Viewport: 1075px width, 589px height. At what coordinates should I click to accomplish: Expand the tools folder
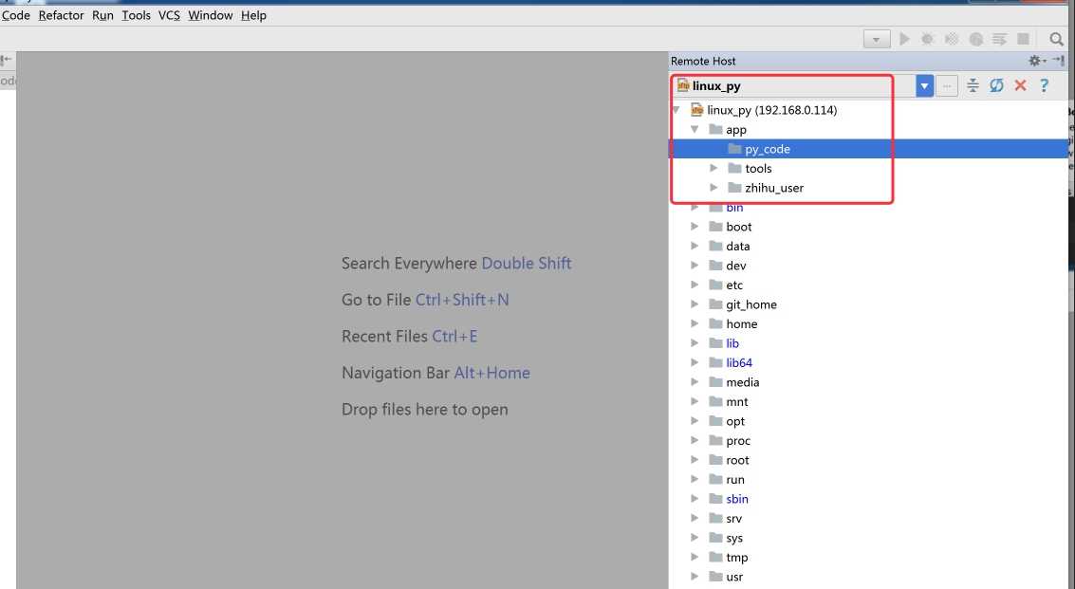tap(714, 168)
